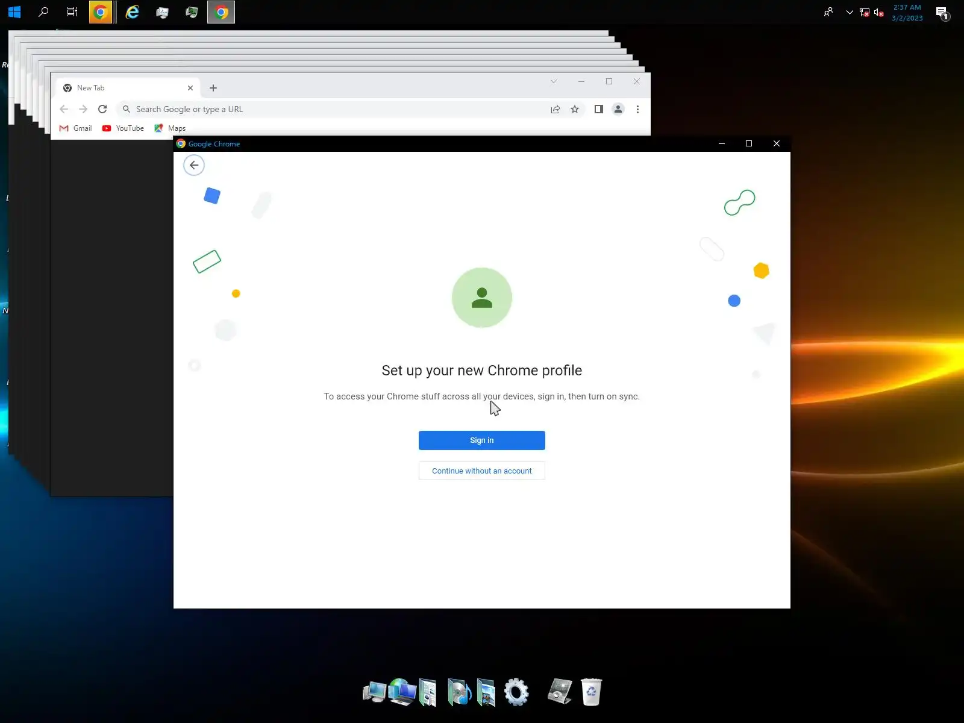The height and width of the screenshot is (723, 964).
Task: Click the muted volume tray icon
Action: tap(878, 12)
